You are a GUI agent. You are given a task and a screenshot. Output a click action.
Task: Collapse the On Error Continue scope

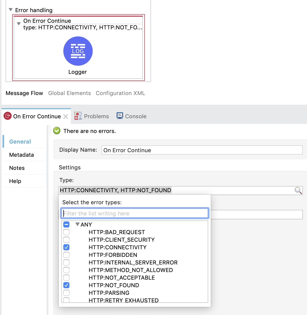coord(18,24)
